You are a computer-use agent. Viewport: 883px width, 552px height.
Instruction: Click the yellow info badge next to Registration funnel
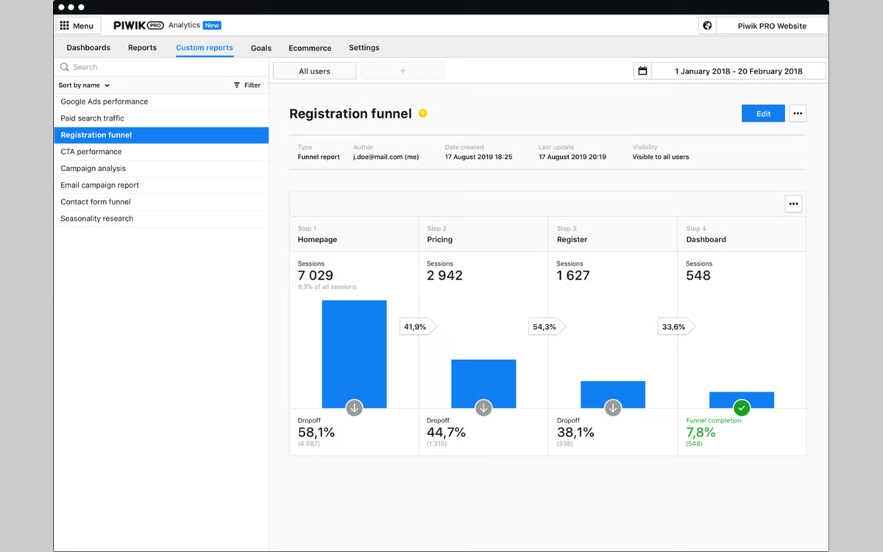pyautogui.click(x=422, y=113)
